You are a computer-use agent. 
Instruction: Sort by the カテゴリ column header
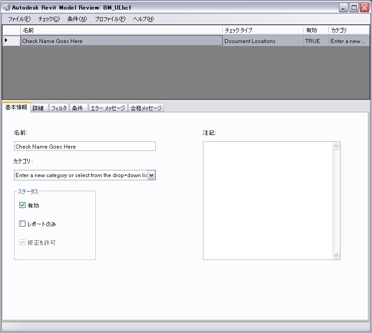[x=349, y=30]
